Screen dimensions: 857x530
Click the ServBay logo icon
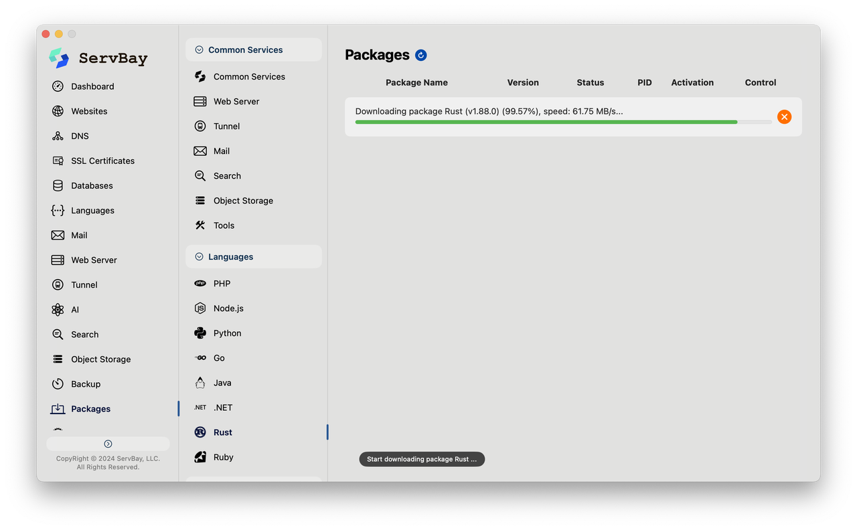pyautogui.click(x=59, y=58)
